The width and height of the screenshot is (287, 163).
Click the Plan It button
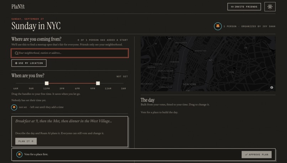point(26,141)
